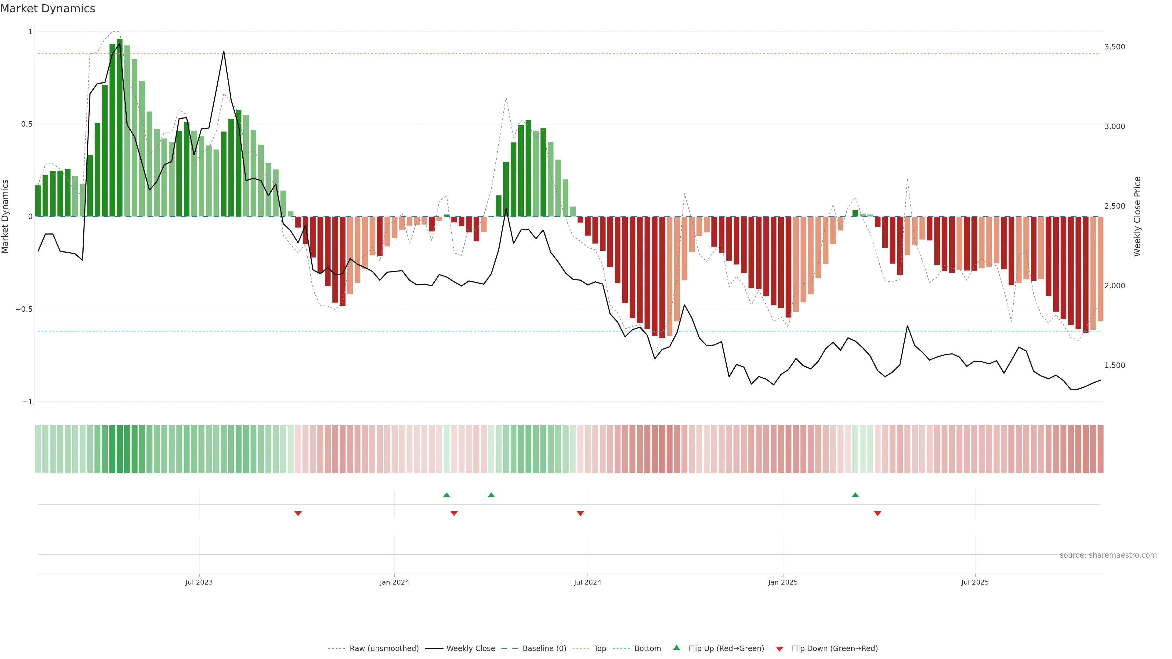The height and width of the screenshot is (659, 1172).
Task: Click the green Flip Up marker before Jul 2024
Action: coord(491,495)
